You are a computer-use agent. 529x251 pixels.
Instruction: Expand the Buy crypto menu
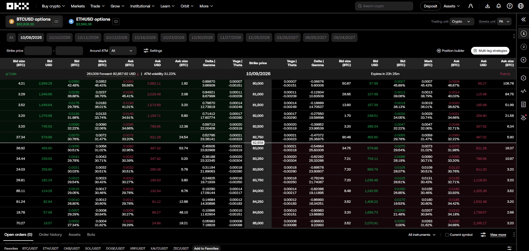tap(53, 6)
